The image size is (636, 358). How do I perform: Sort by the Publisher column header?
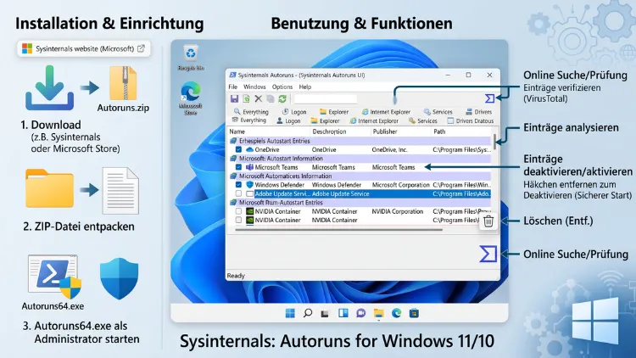point(385,131)
